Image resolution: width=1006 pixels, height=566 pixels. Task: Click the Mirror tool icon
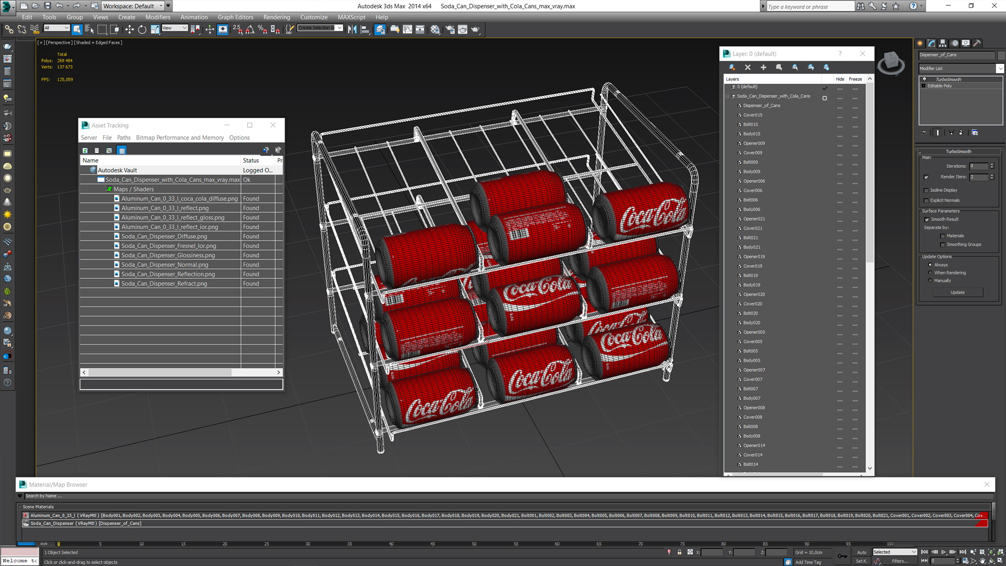[352, 29]
